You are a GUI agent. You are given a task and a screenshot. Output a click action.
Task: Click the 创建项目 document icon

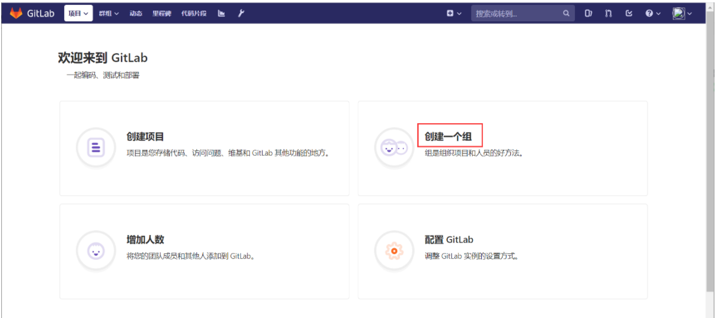coord(96,147)
